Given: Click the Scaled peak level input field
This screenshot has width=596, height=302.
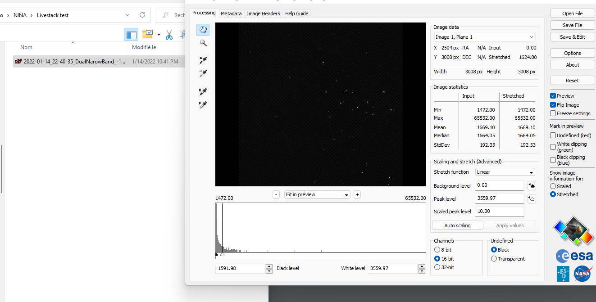Looking at the screenshot, I should tap(499, 212).
